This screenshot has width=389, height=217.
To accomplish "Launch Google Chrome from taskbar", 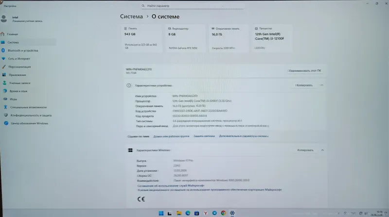I will pyautogui.click(x=223, y=213).
